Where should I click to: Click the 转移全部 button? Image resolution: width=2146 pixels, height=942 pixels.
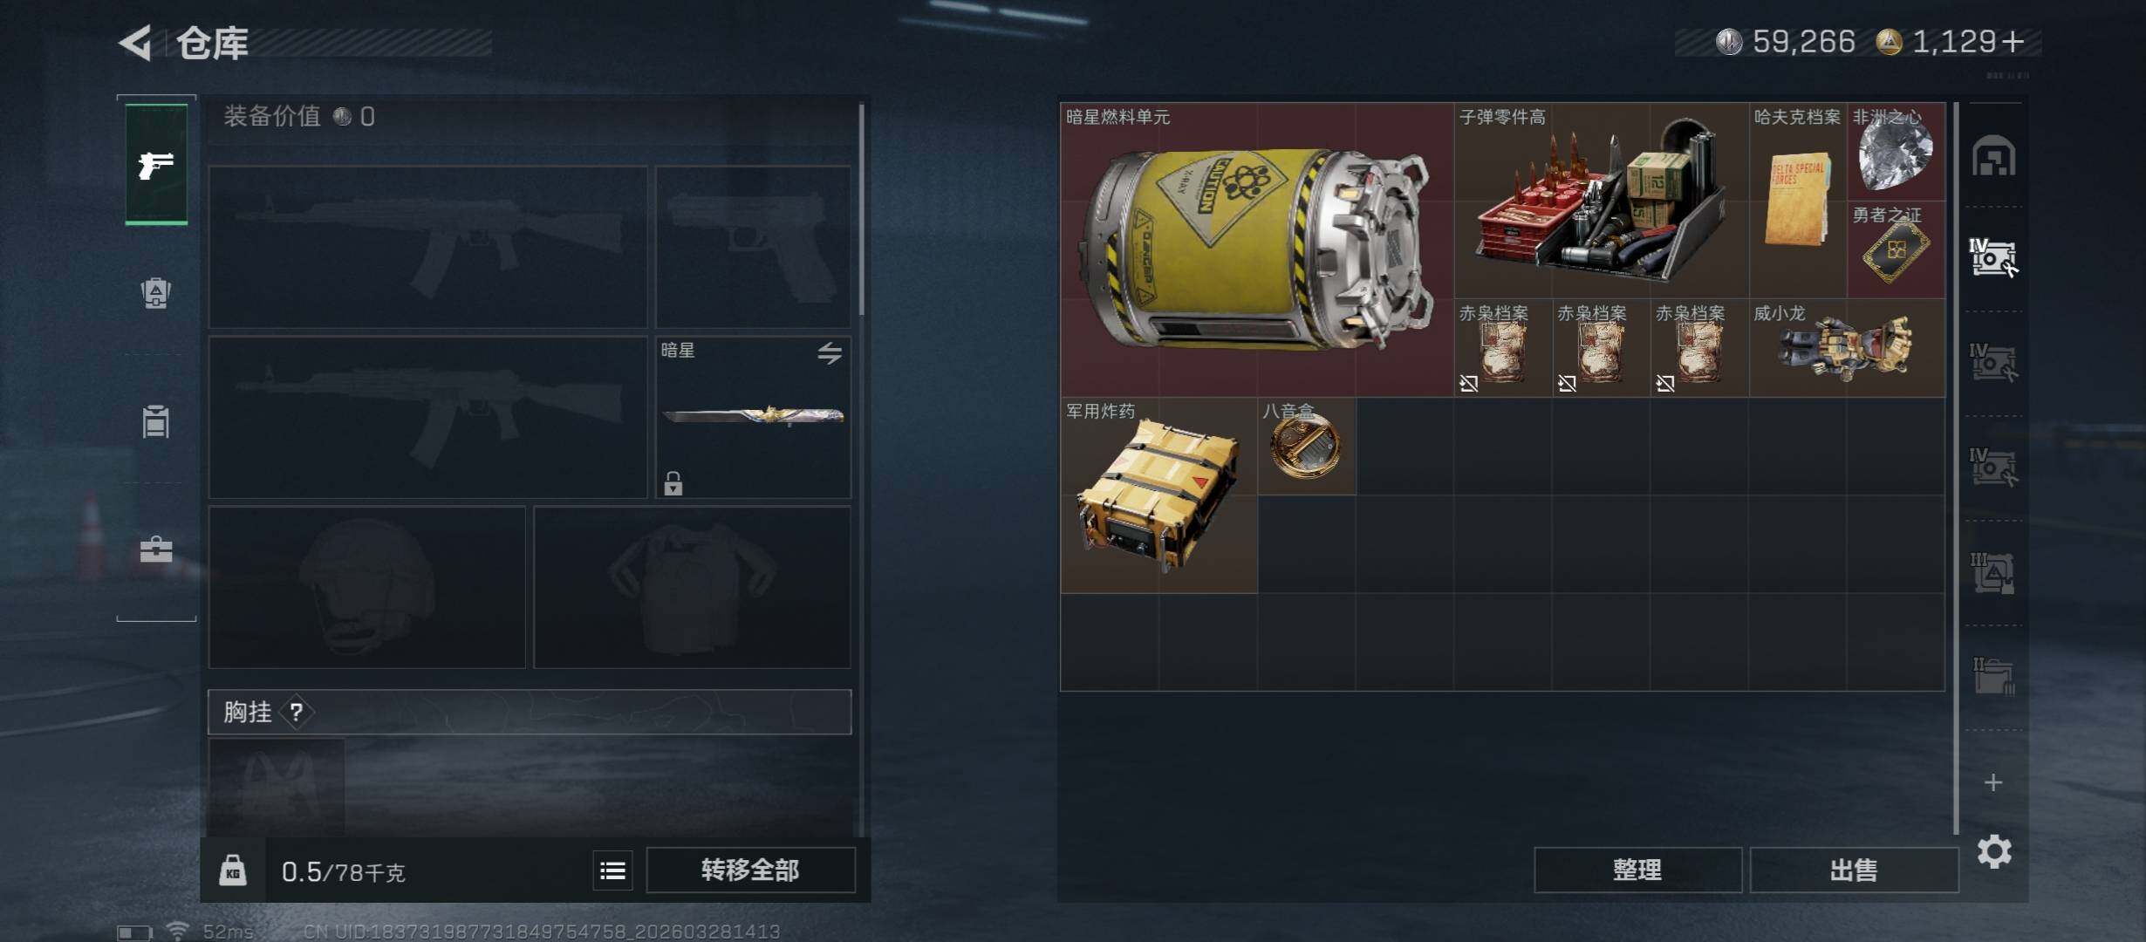(750, 870)
